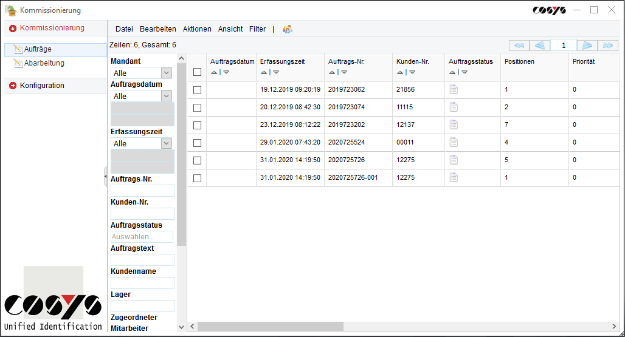625x337 pixels.
Task: Select the checkbox for order 2019723074
Action: [197, 107]
